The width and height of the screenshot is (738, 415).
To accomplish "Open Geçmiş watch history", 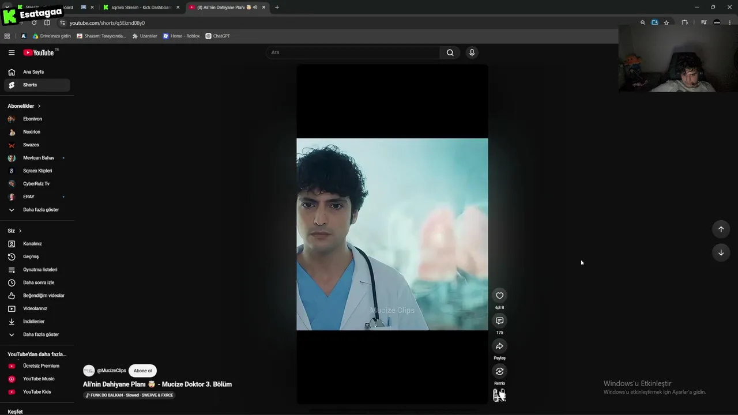I will (x=37, y=256).
